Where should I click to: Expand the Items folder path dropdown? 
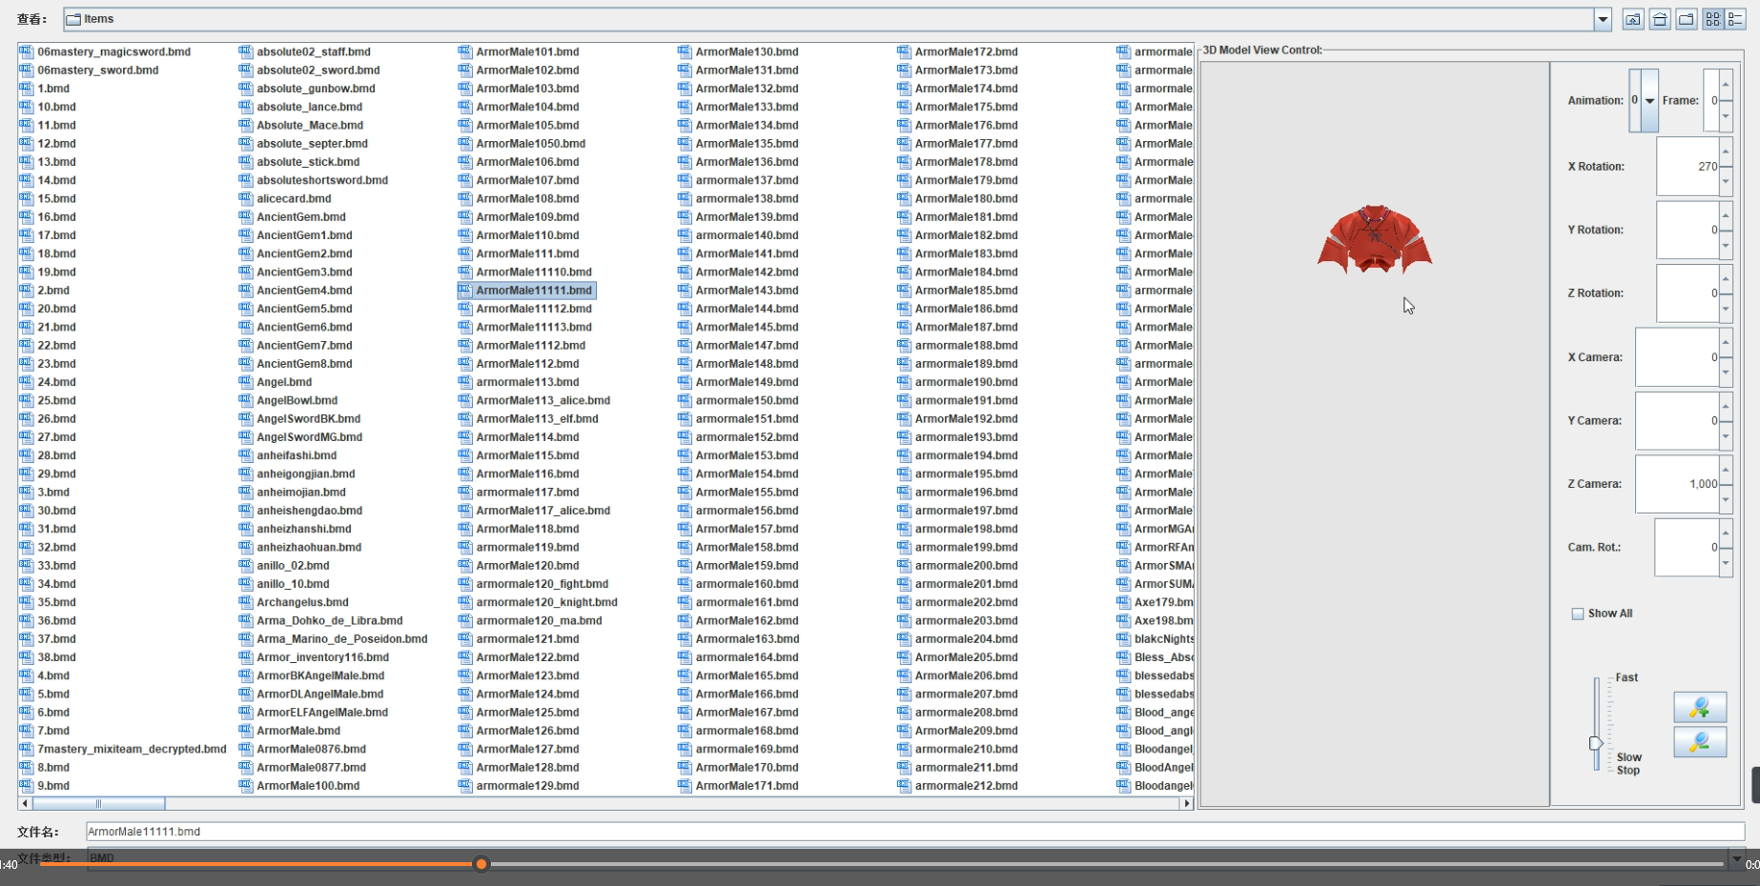tap(1603, 19)
